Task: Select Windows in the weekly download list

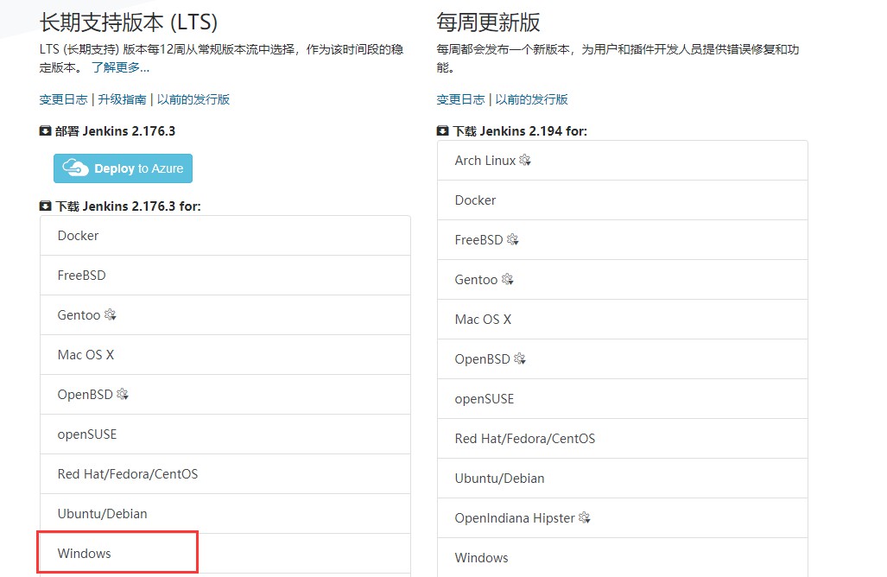Action: click(x=622, y=558)
